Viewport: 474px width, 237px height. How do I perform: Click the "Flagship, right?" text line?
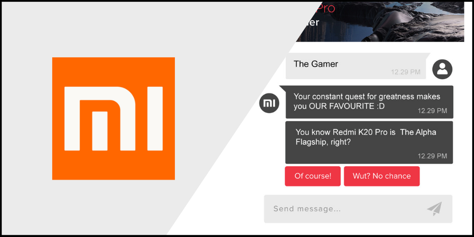coord(323,142)
